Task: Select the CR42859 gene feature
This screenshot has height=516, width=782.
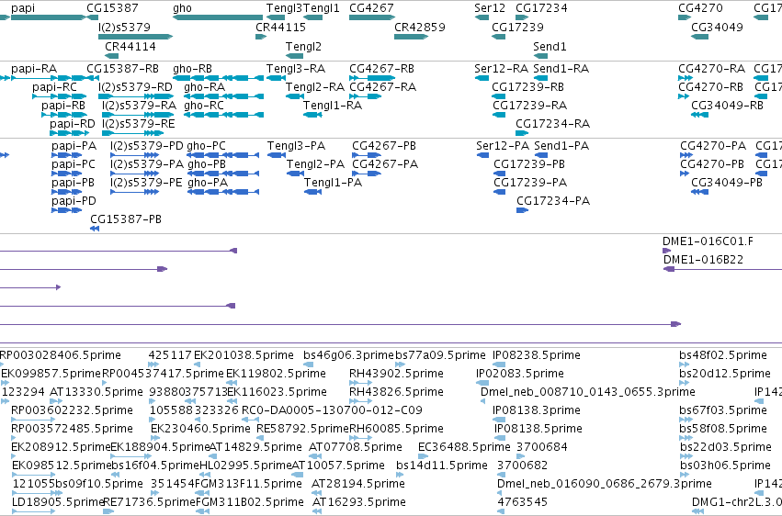Action: point(411,37)
